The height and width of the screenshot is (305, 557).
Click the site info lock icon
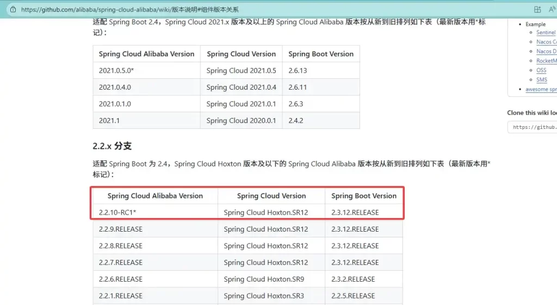tap(13, 9)
